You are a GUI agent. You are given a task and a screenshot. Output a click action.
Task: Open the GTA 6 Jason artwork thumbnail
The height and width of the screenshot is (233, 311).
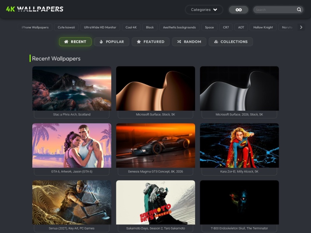[72, 145]
